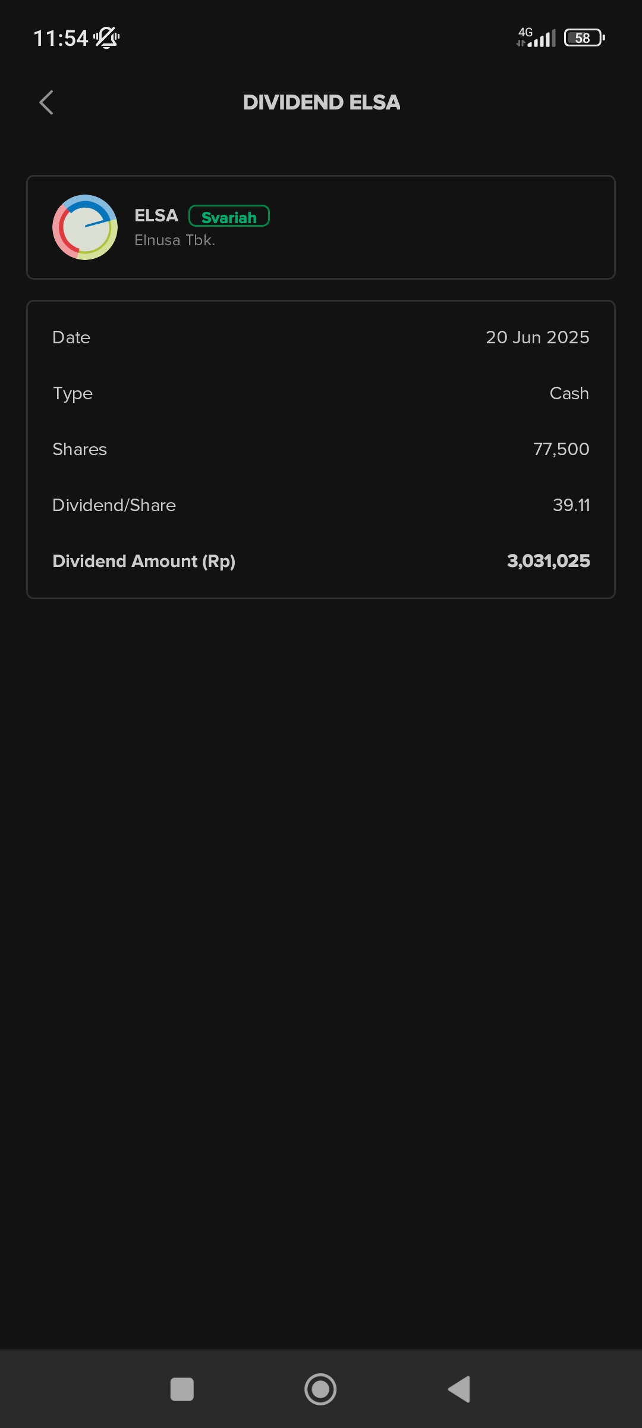Tap the muted vibrate bell icon

click(x=107, y=38)
